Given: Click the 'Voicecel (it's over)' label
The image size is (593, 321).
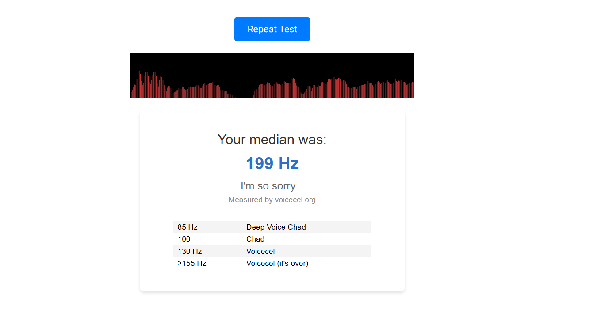Looking at the screenshot, I should coord(277,264).
